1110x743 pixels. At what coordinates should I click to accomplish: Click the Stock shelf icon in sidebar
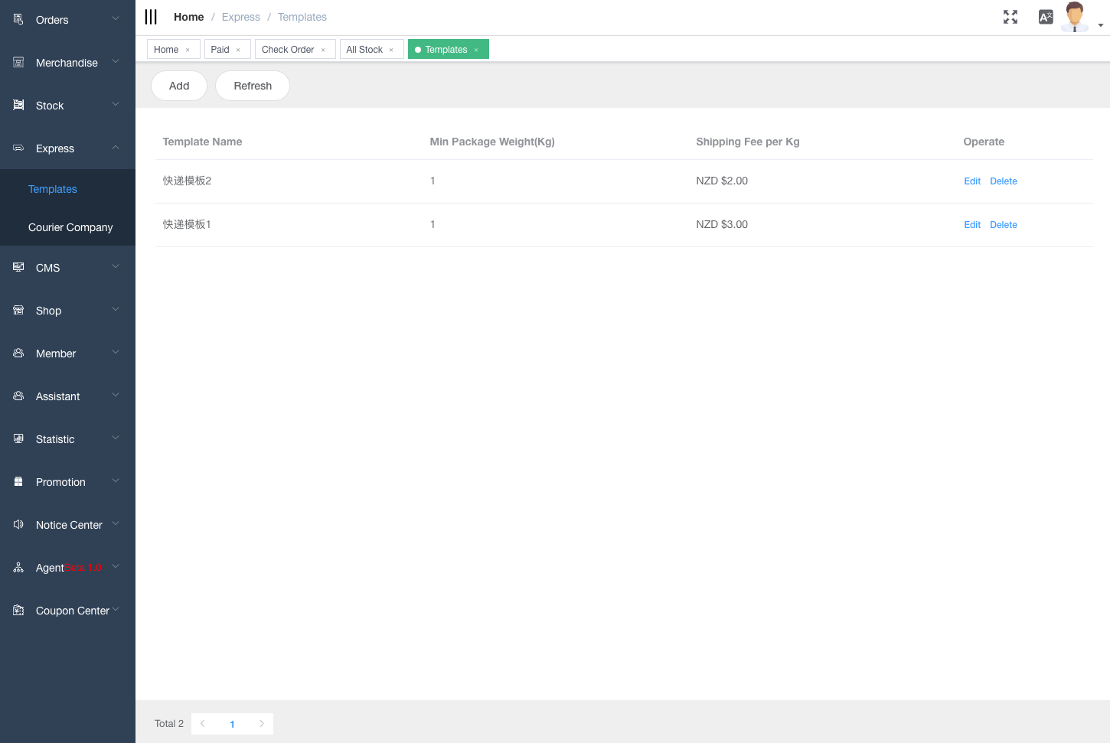click(17, 105)
